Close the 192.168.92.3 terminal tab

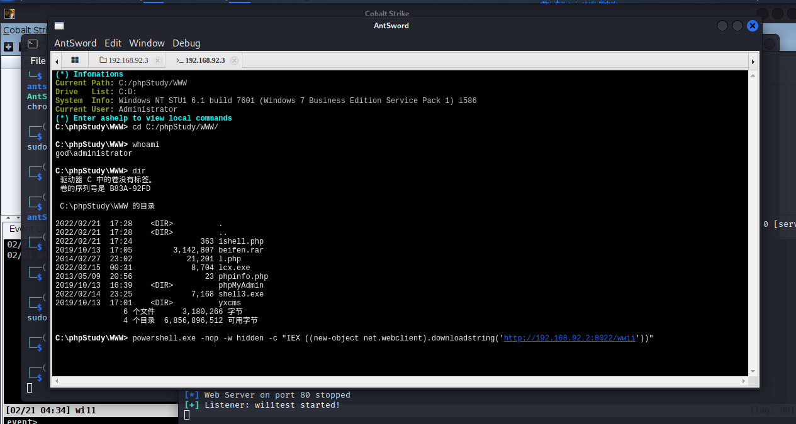pos(235,60)
